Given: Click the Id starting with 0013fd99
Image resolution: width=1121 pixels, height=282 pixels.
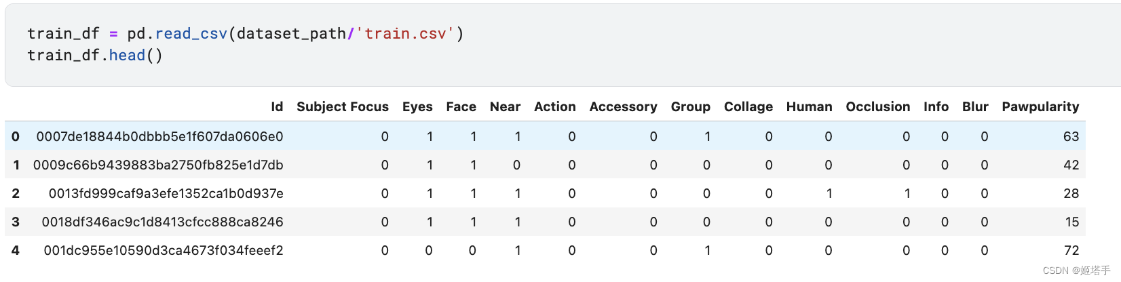Looking at the screenshot, I should 166,194.
